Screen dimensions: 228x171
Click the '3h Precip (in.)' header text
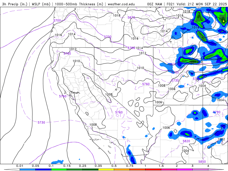(x=15, y=4)
